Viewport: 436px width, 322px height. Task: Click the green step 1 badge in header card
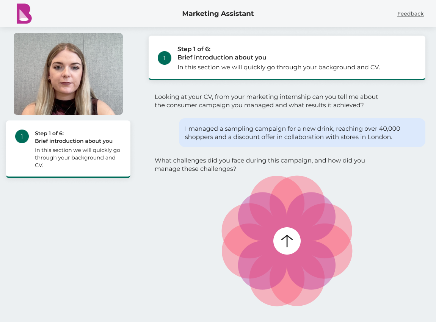pos(164,58)
